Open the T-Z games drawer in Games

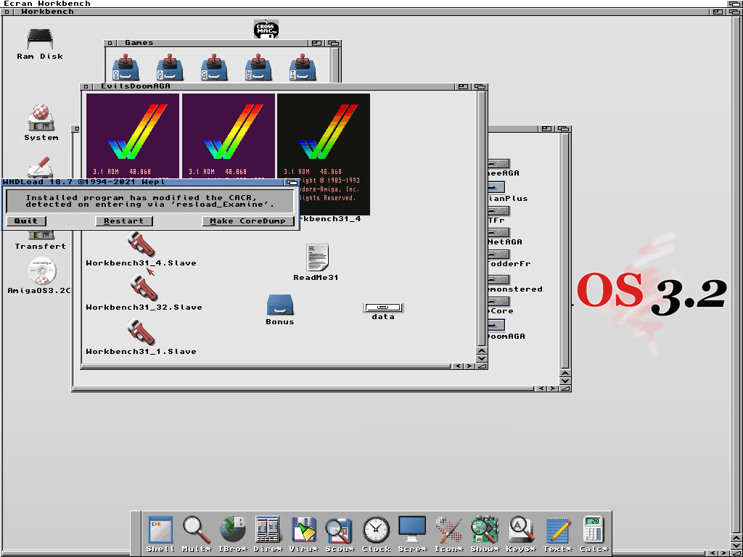click(303, 67)
